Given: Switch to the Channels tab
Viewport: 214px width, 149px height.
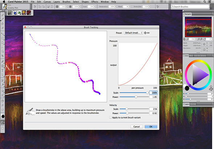Looking at the screenshot, I should click(193, 104).
